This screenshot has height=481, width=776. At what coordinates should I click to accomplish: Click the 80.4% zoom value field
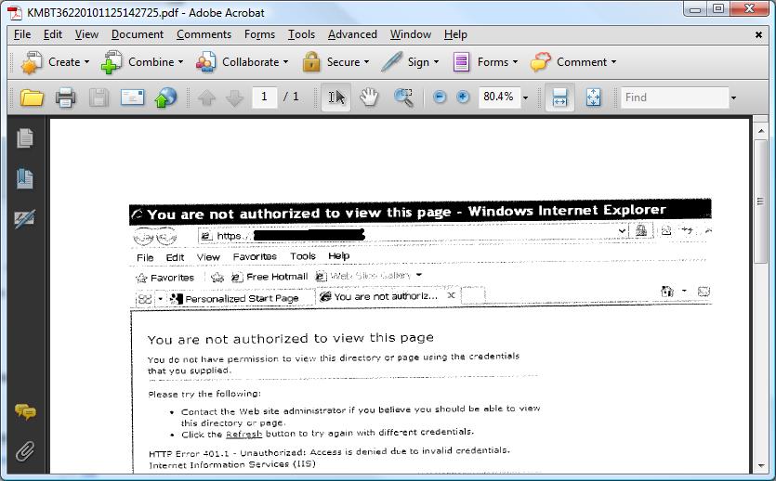(499, 97)
